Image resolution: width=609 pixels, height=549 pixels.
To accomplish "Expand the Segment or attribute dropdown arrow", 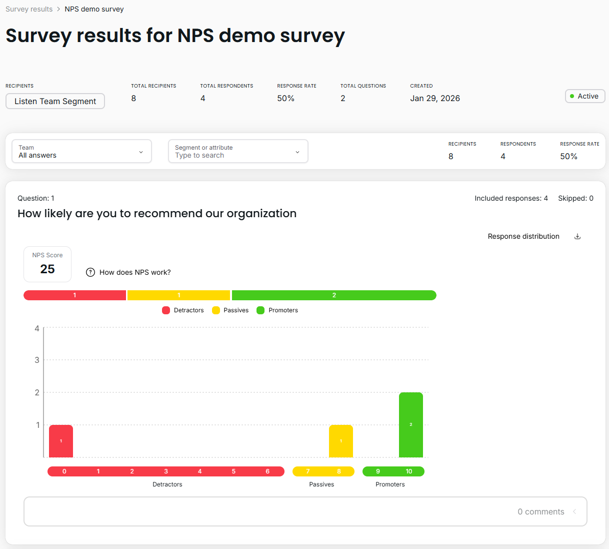I will [x=297, y=152].
